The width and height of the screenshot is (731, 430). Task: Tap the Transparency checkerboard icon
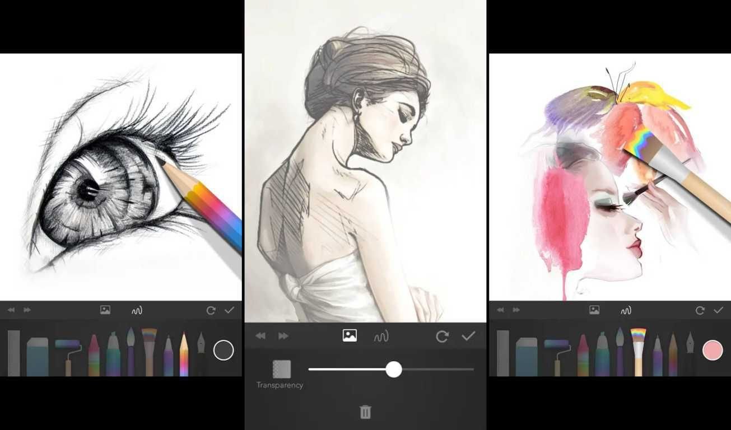pyautogui.click(x=281, y=370)
